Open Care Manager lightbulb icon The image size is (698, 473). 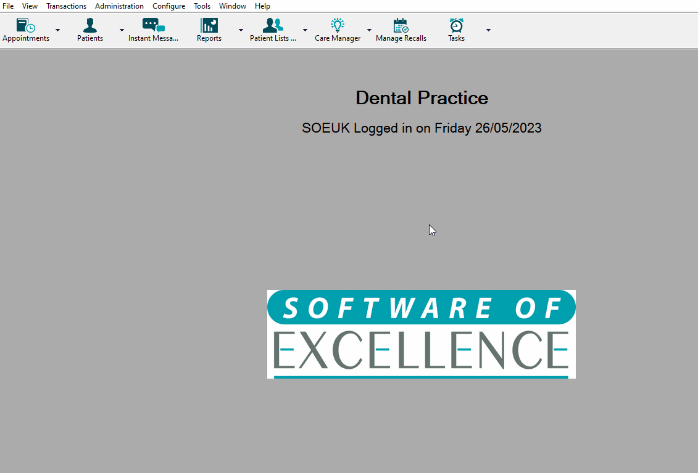[x=338, y=25]
